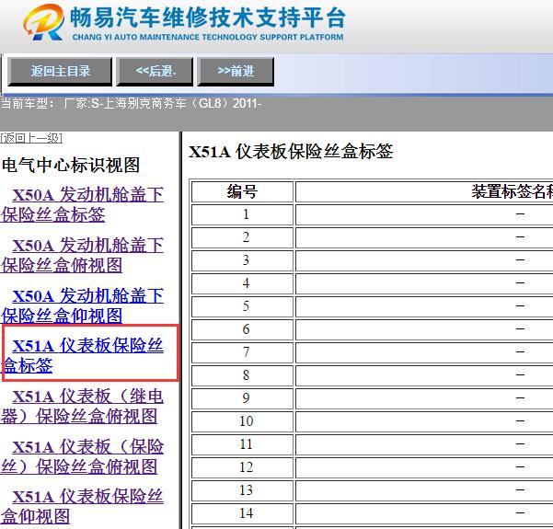Open X50A 发动机舱盖下保险丝盒标签 link

point(82,204)
